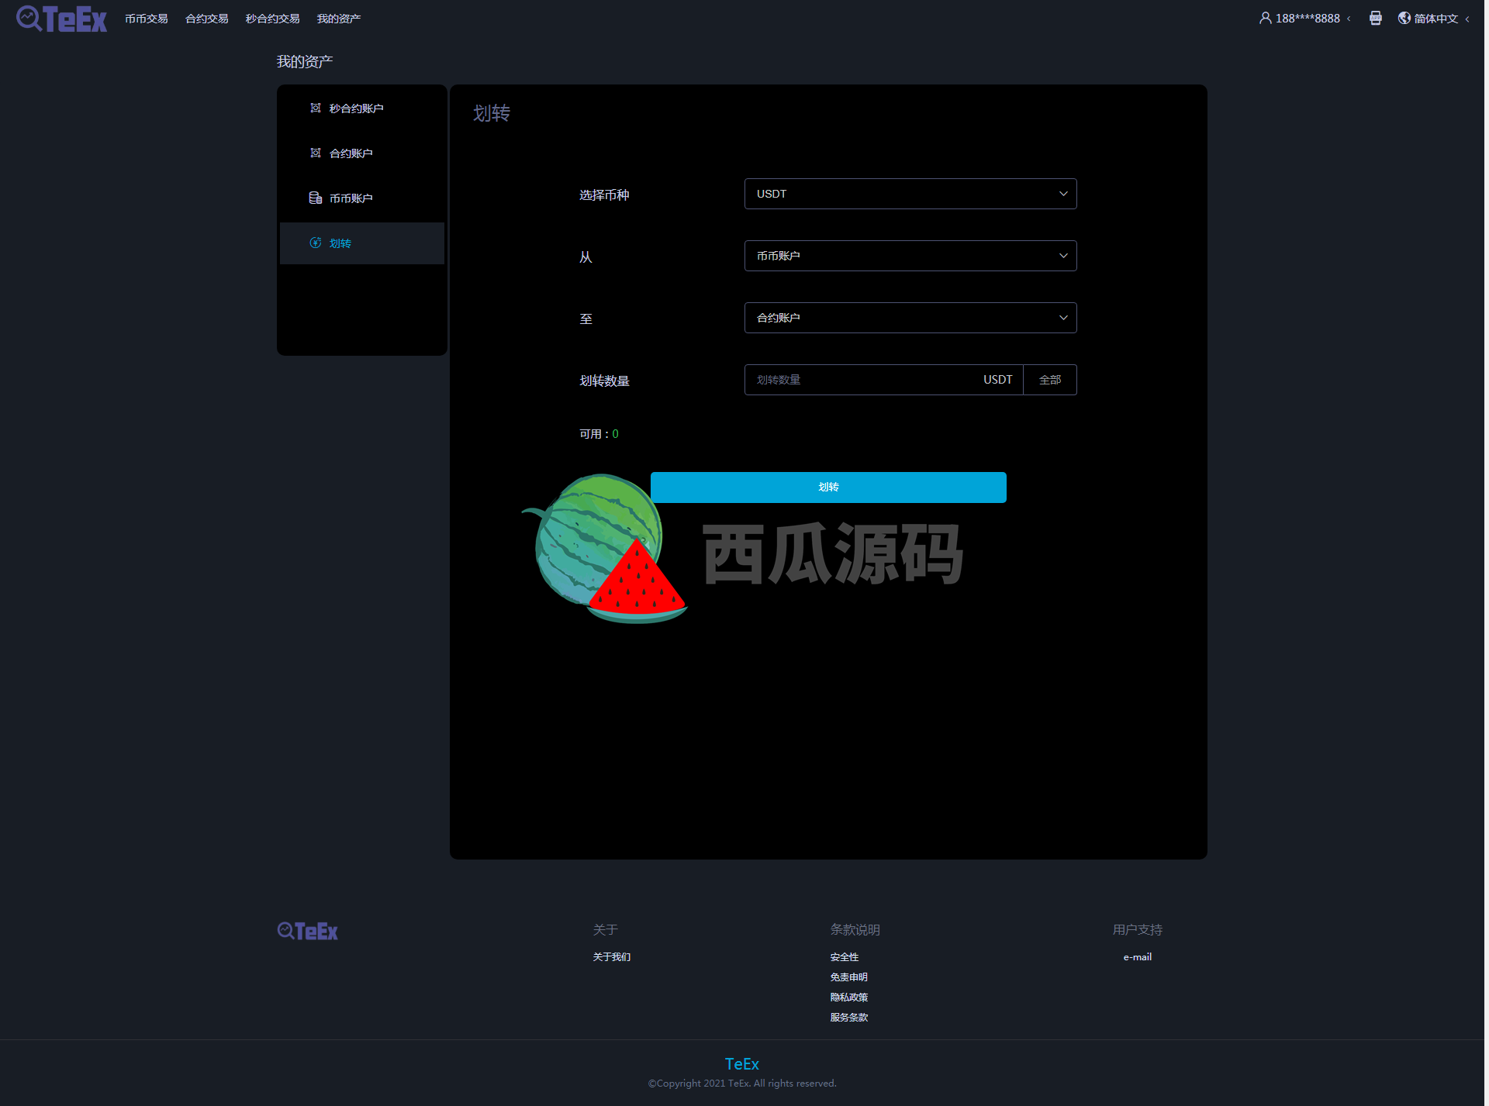Open 币币交易 menu in top navigation
The height and width of the screenshot is (1106, 1489).
coord(147,19)
